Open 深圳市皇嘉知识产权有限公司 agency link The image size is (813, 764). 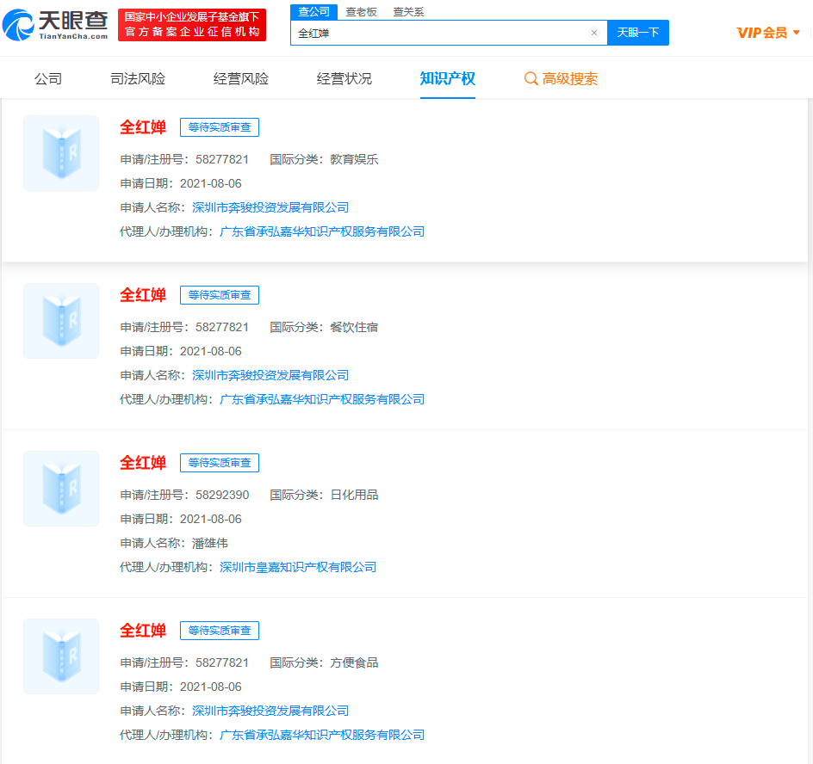pos(298,567)
